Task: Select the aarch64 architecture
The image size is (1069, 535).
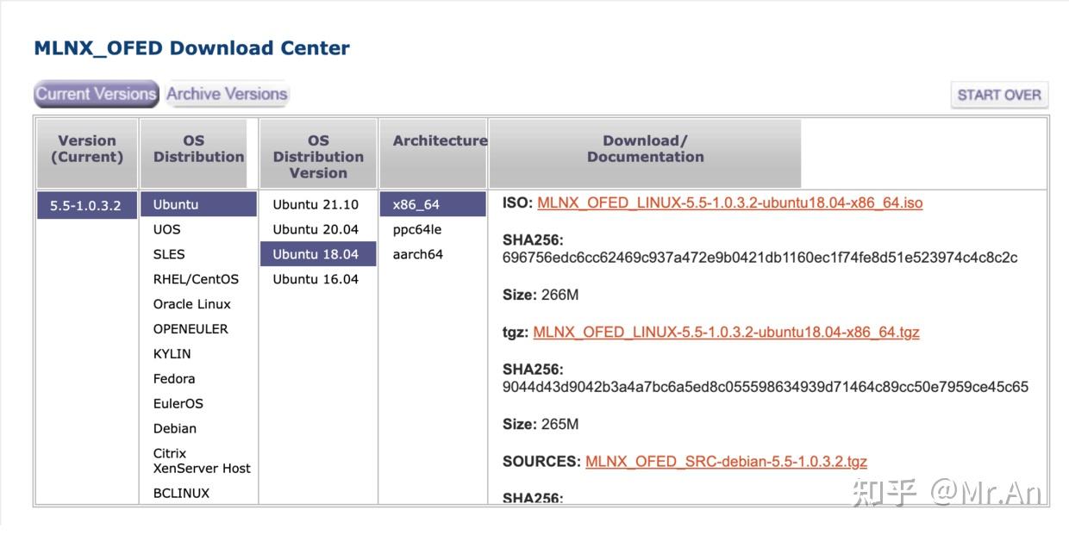Action: (x=418, y=254)
